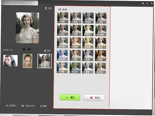Viewport: 155px width, 116px height.
Task: Open the feedback speech-bubble icon in title bar
Action: pyautogui.click(x=143, y=3)
